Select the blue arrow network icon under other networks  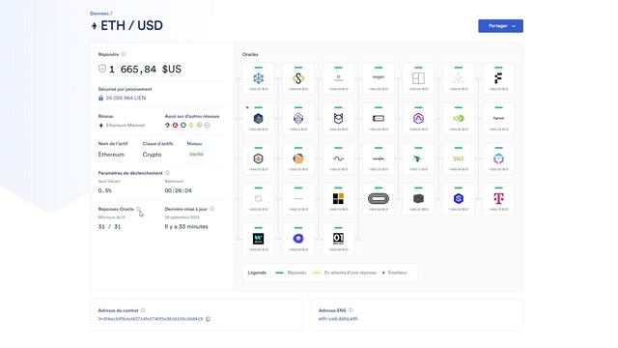click(167, 125)
